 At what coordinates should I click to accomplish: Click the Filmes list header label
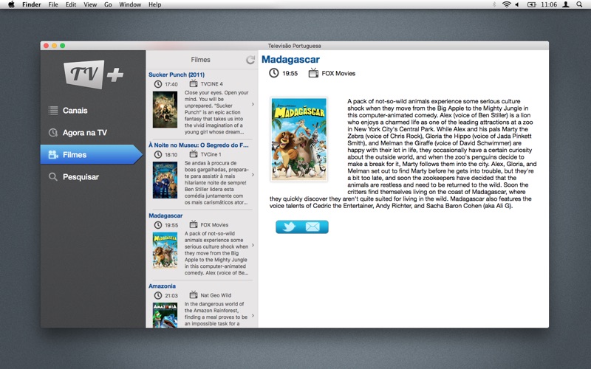coord(200,60)
